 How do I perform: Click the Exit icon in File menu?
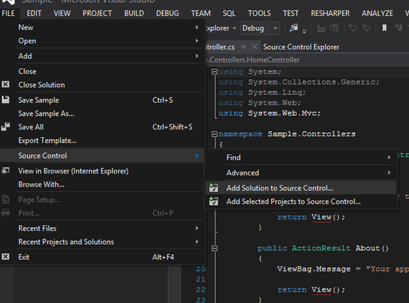(5, 257)
